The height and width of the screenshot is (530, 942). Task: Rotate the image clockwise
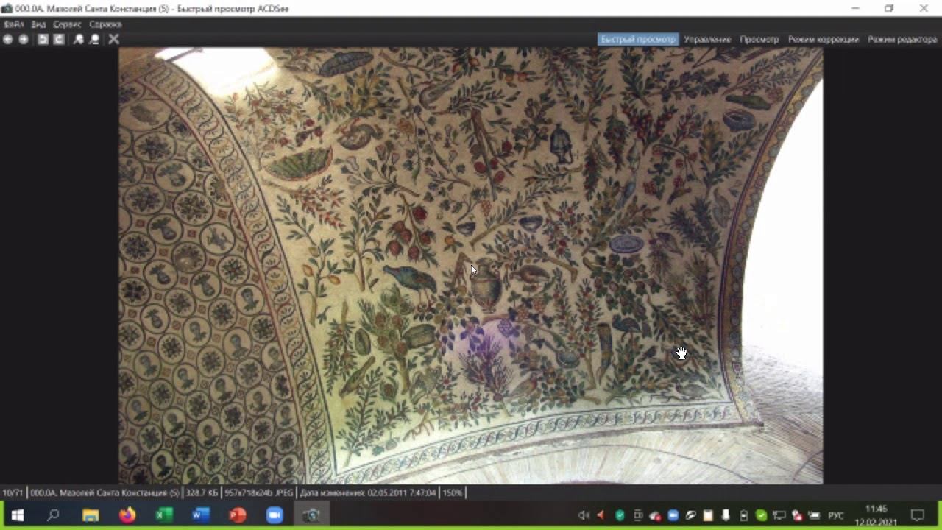(59, 39)
